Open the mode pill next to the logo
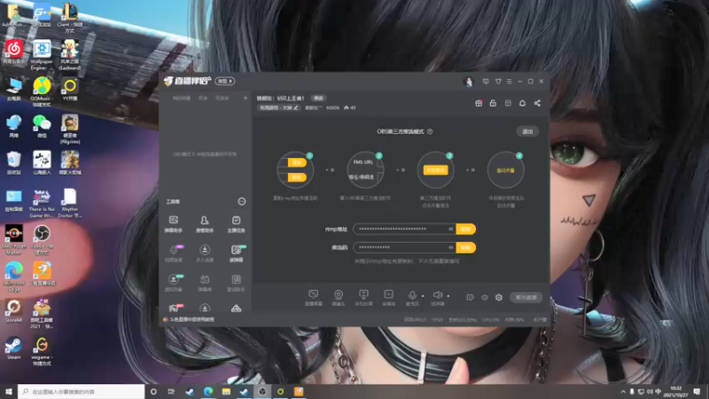The width and height of the screenshot is (709, 399). [225, 81]
